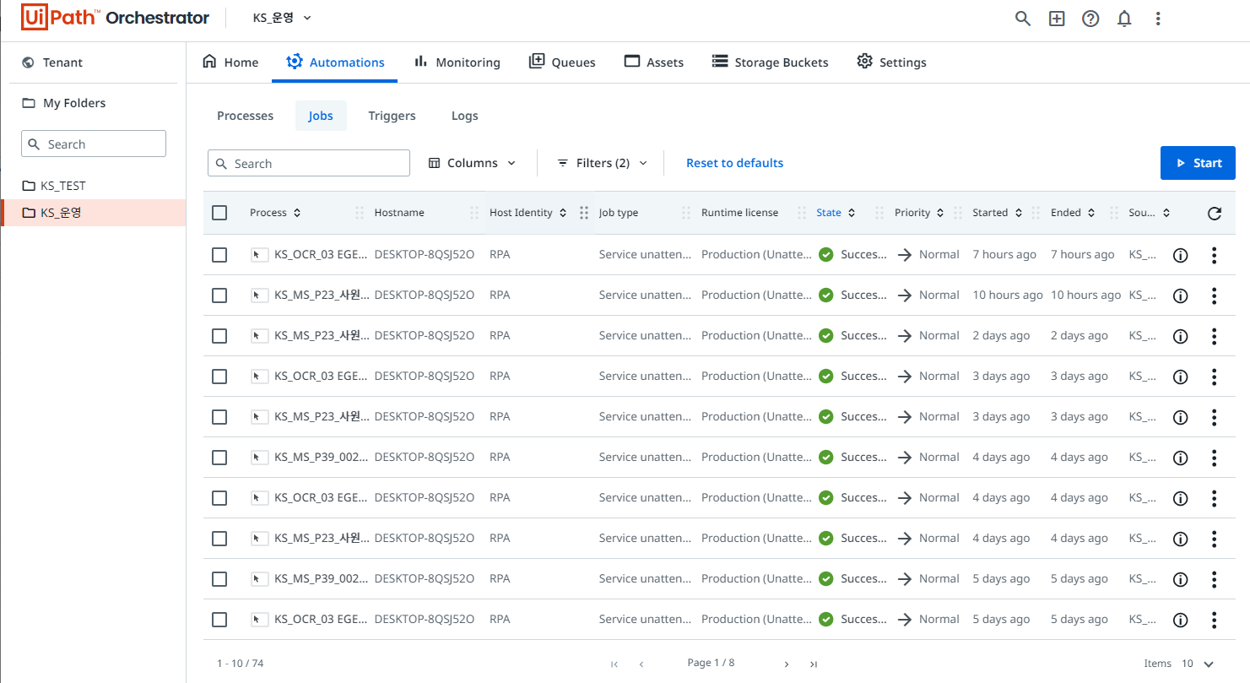Image resolution: width=1250 pixels, height=683 pixels.
Task: Click the UiPath Orchestrator logo
Action: [115, 18]
